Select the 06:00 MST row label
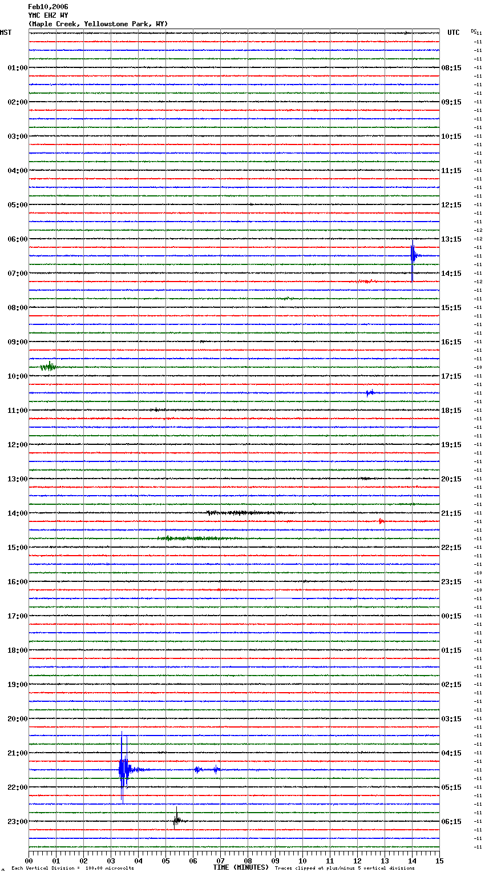Image resolution: width=485 pixels, height=876 pixels. [18, 239]
